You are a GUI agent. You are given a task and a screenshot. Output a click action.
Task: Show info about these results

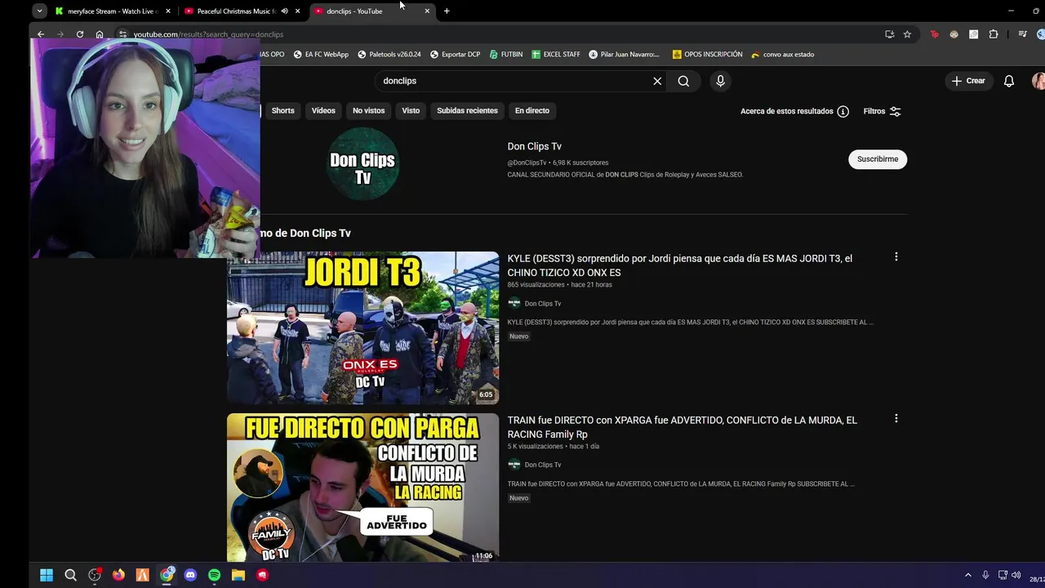pos(843,111)
